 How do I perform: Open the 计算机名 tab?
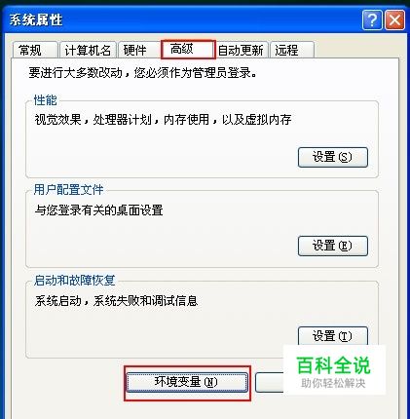tap(88, 50)
